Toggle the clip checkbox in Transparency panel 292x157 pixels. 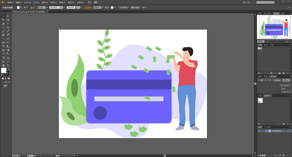pyautogui.click(x=280, y=88)
